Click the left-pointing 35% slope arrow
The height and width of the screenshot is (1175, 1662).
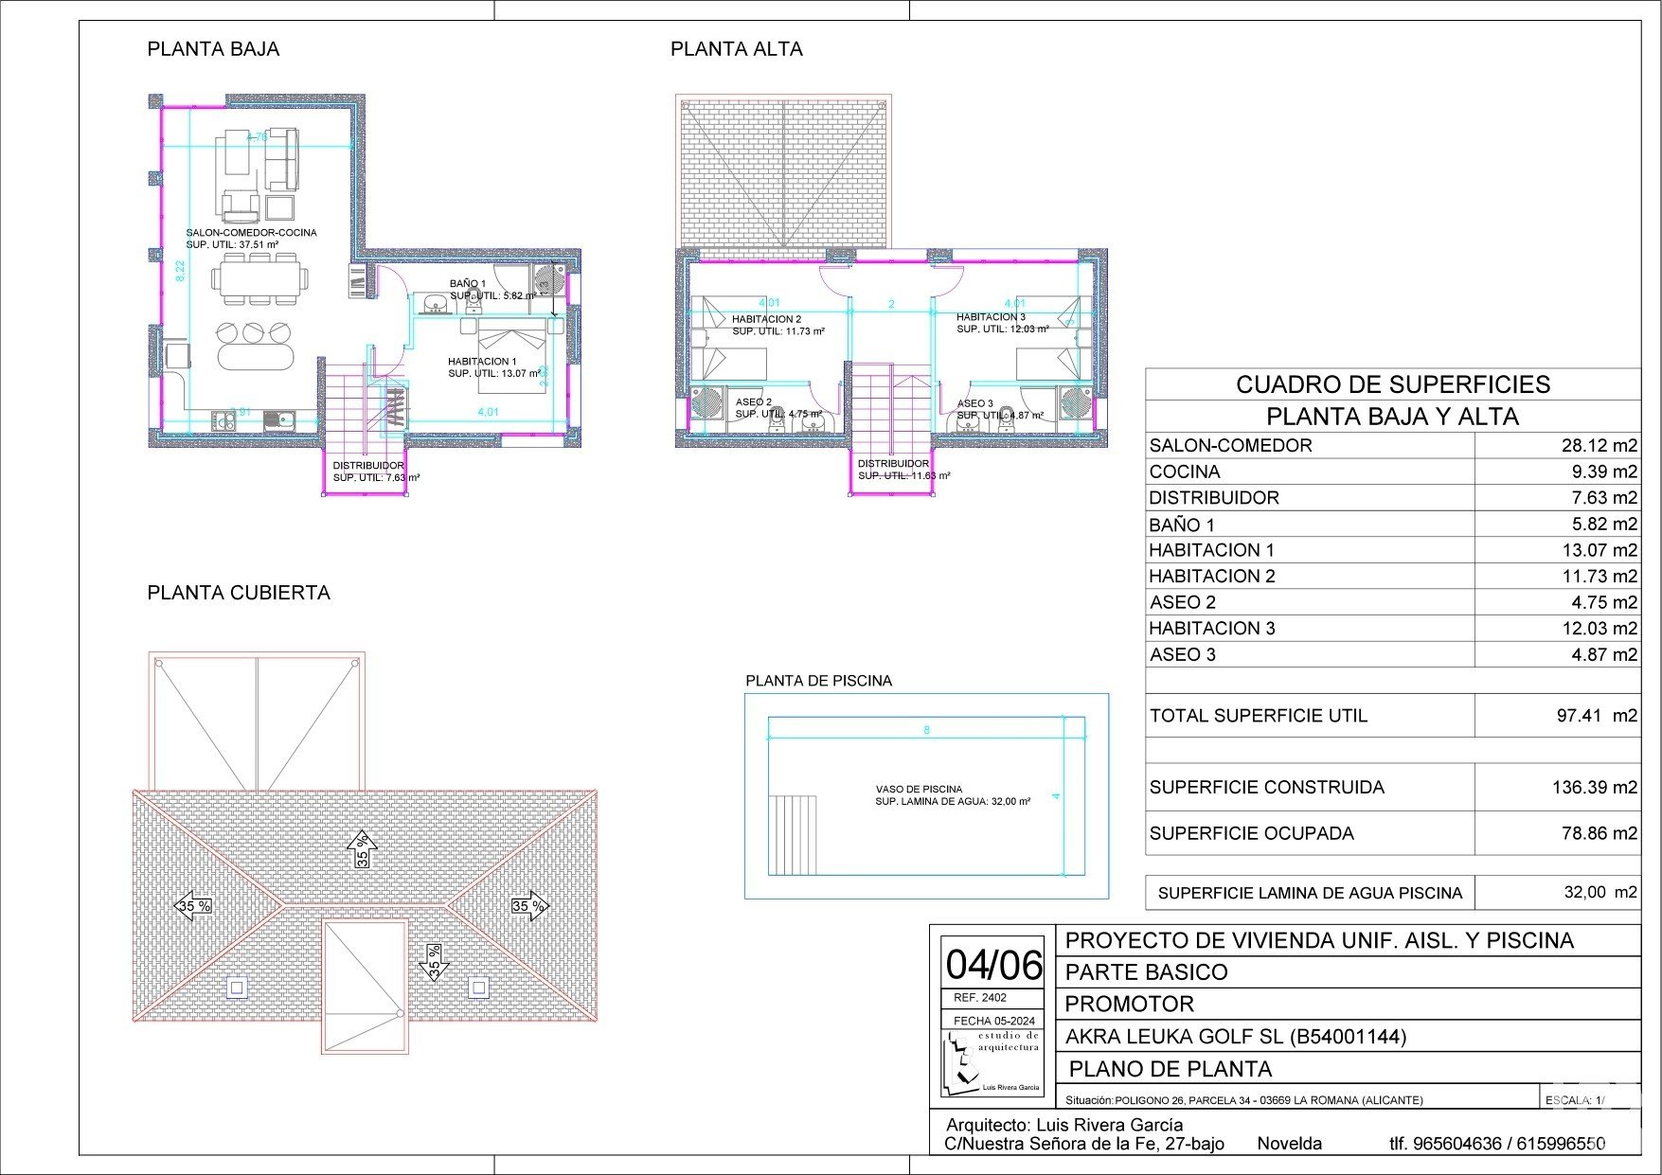point(194,906)
